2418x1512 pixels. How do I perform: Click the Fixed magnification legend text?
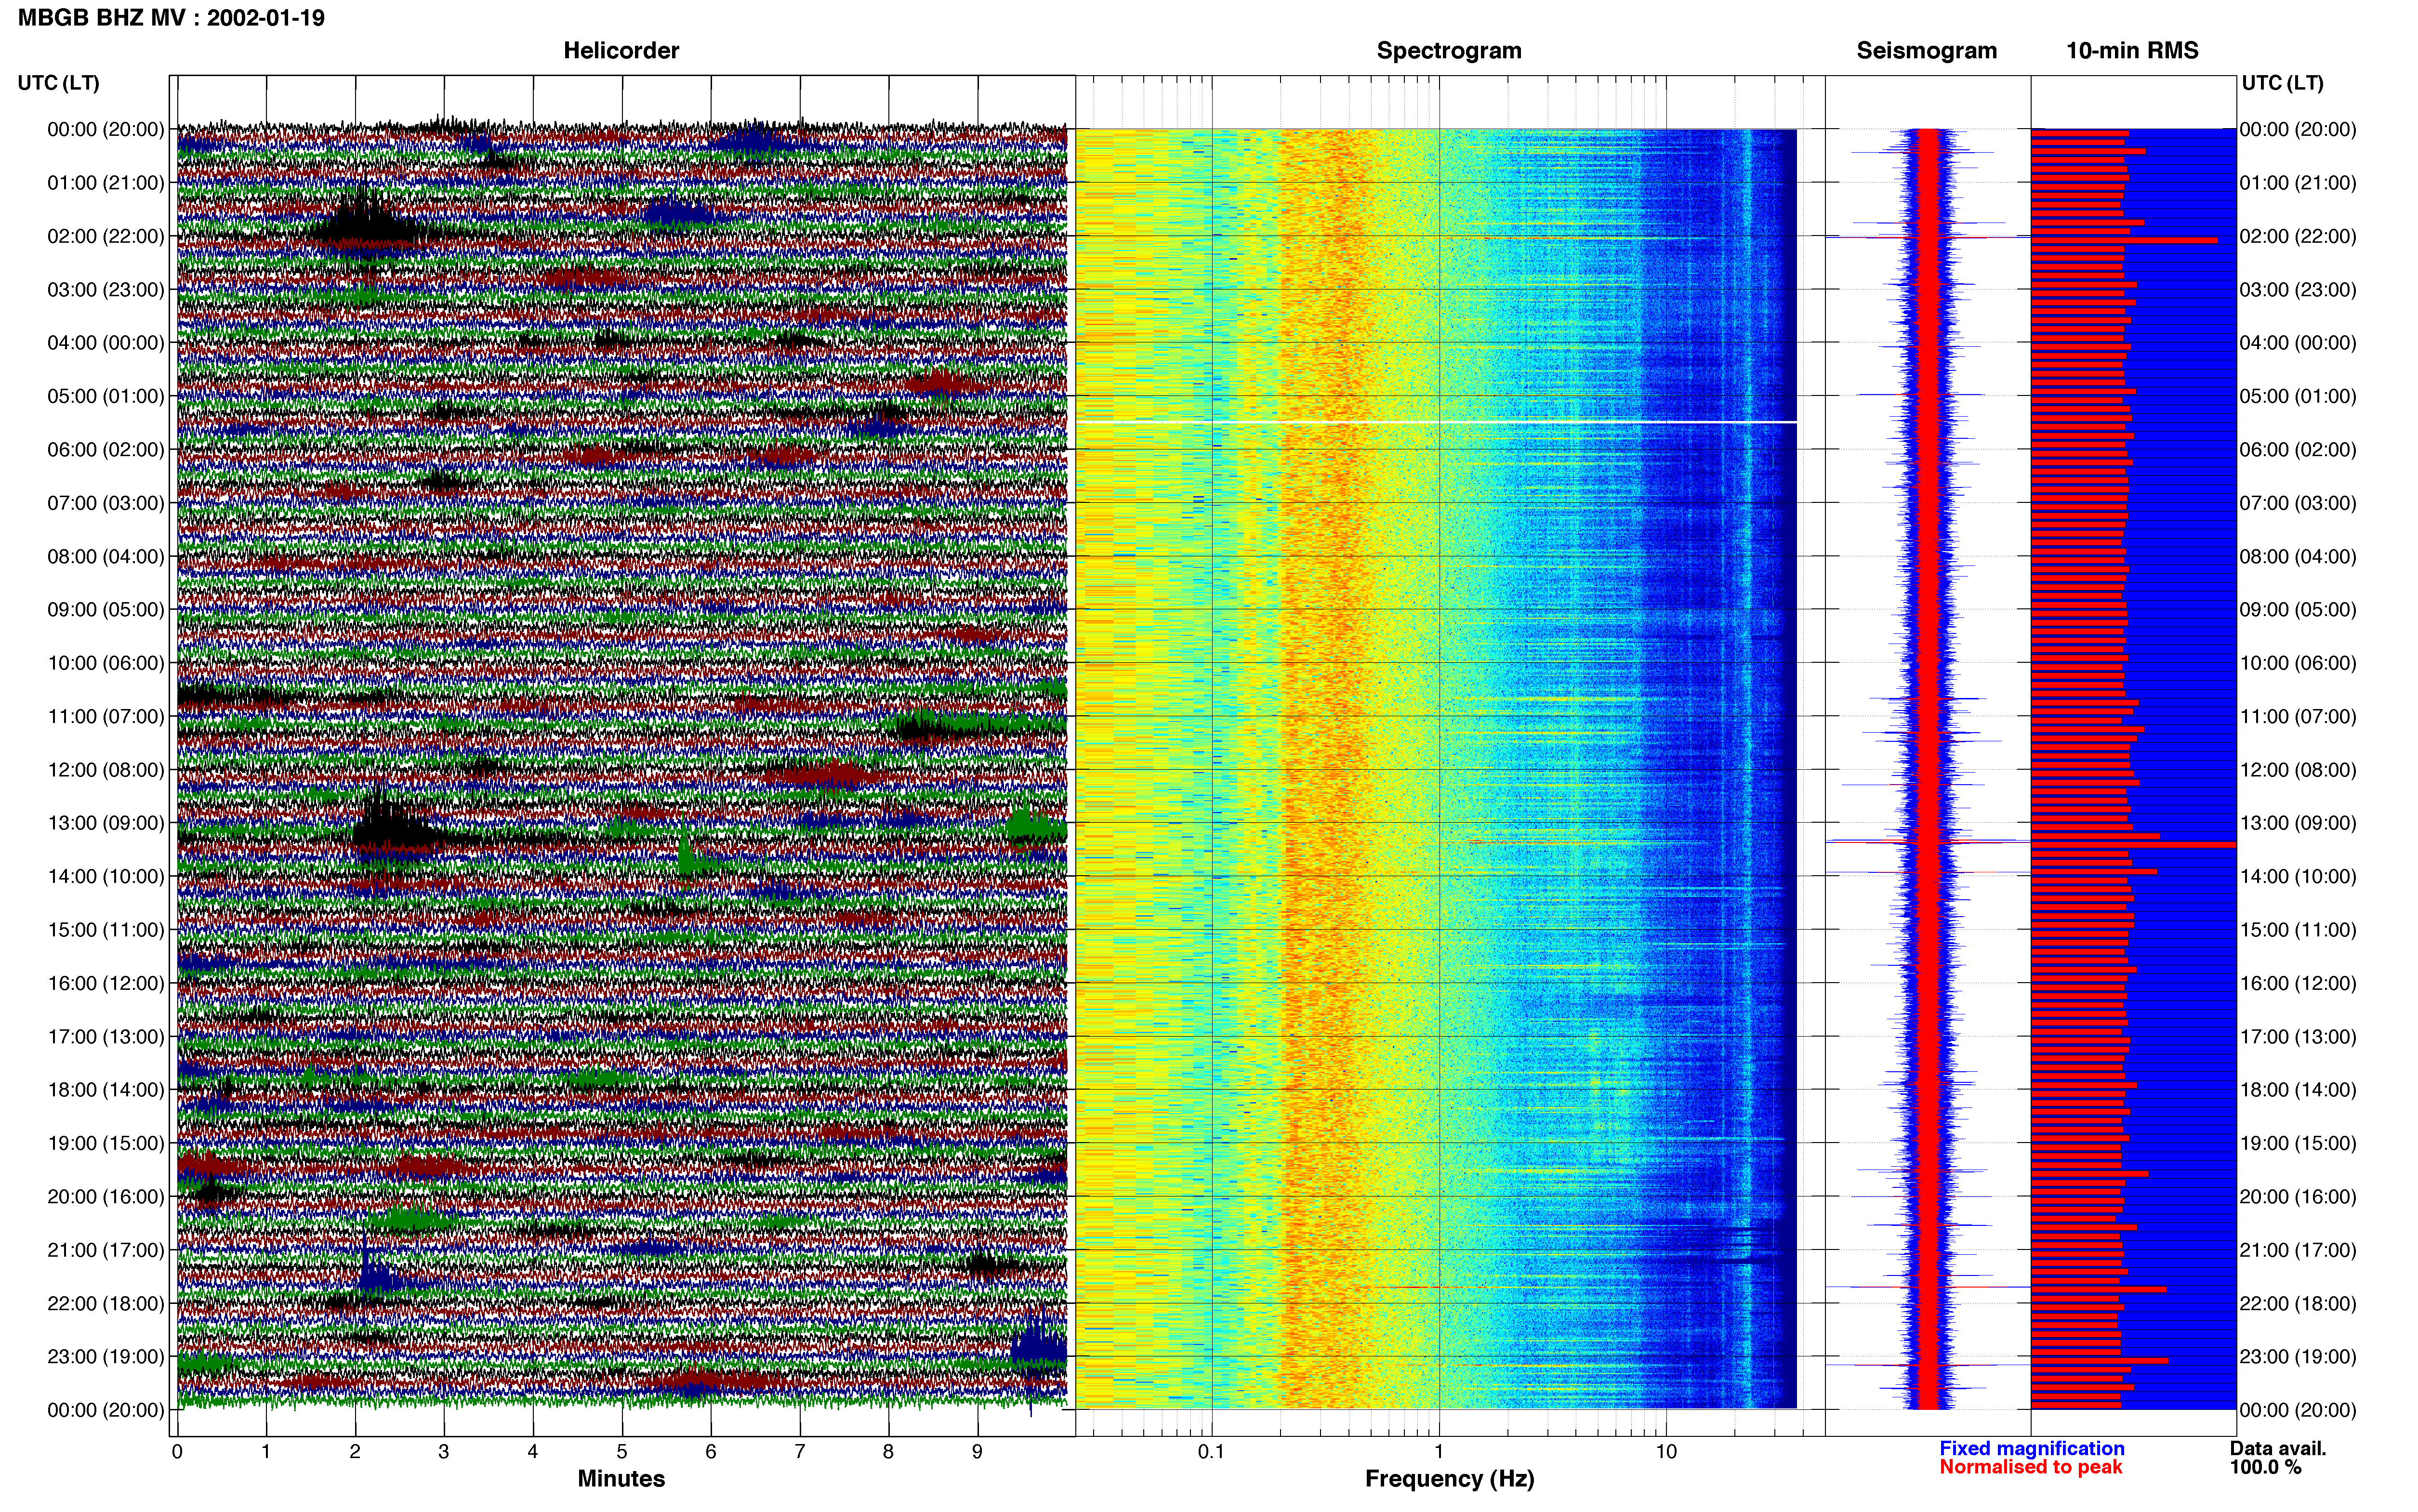pyautogui.click(x=2032, y=1448)
